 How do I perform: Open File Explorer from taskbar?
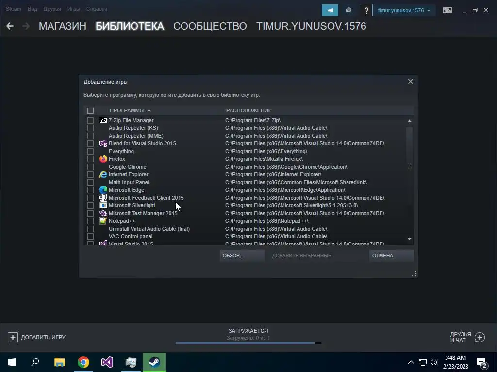coord(59,362)
